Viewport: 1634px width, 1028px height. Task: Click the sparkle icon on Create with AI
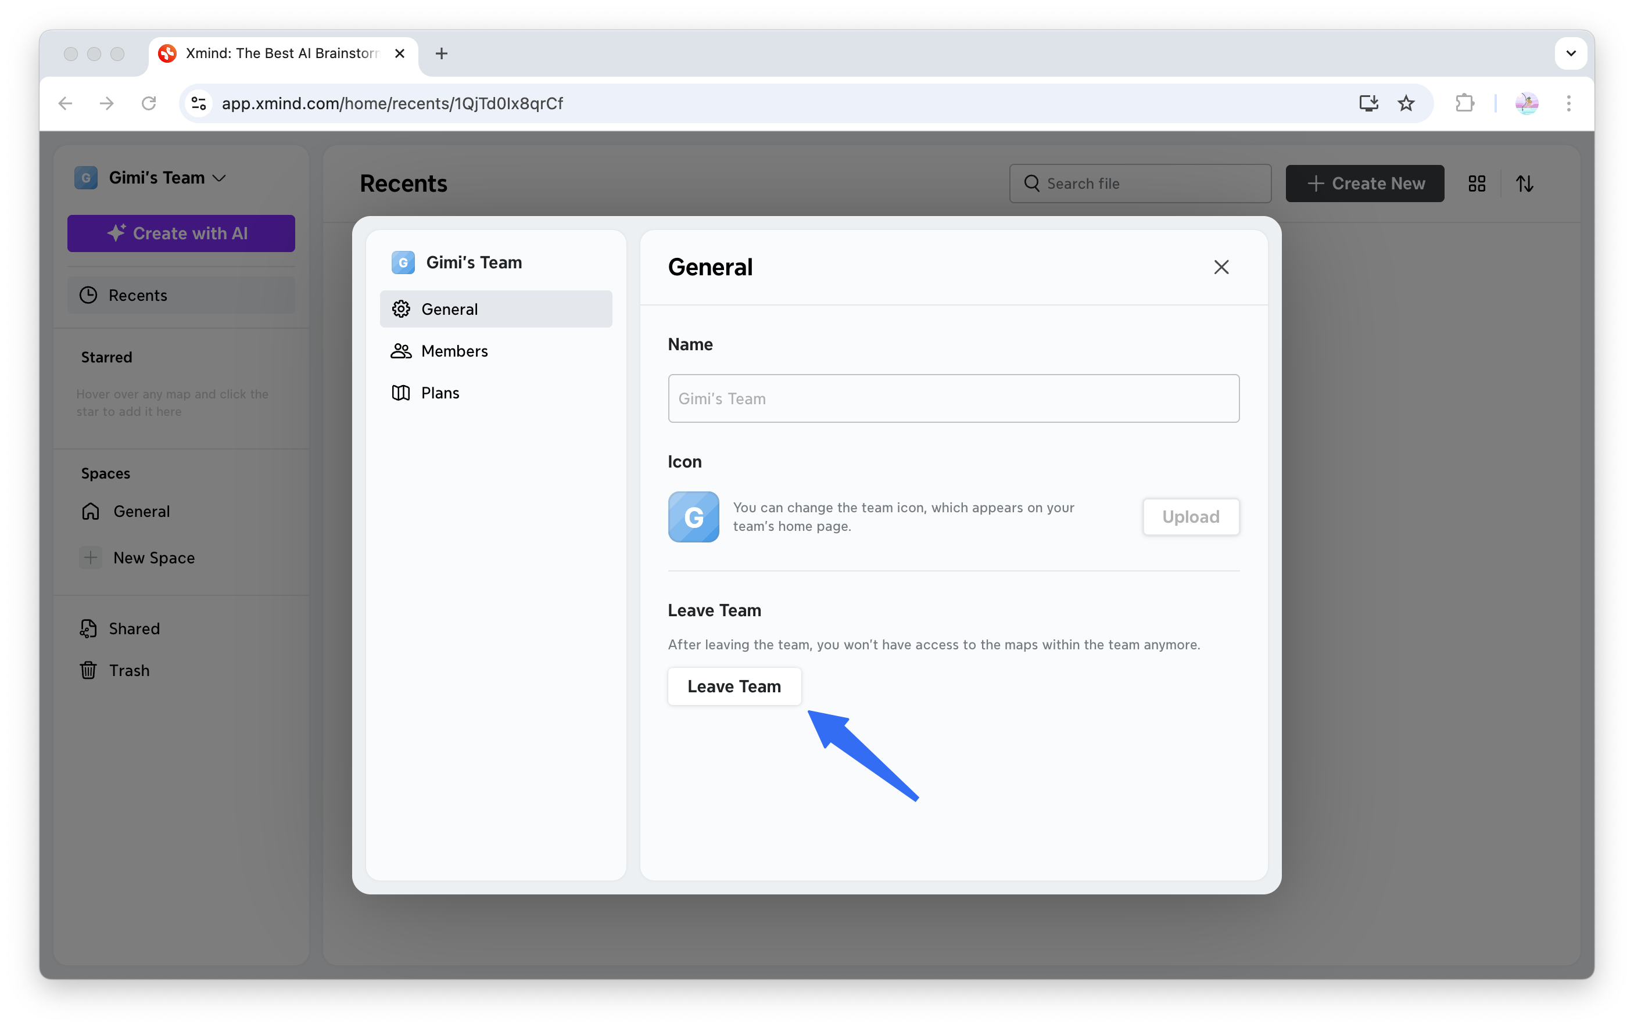point(116,232)
